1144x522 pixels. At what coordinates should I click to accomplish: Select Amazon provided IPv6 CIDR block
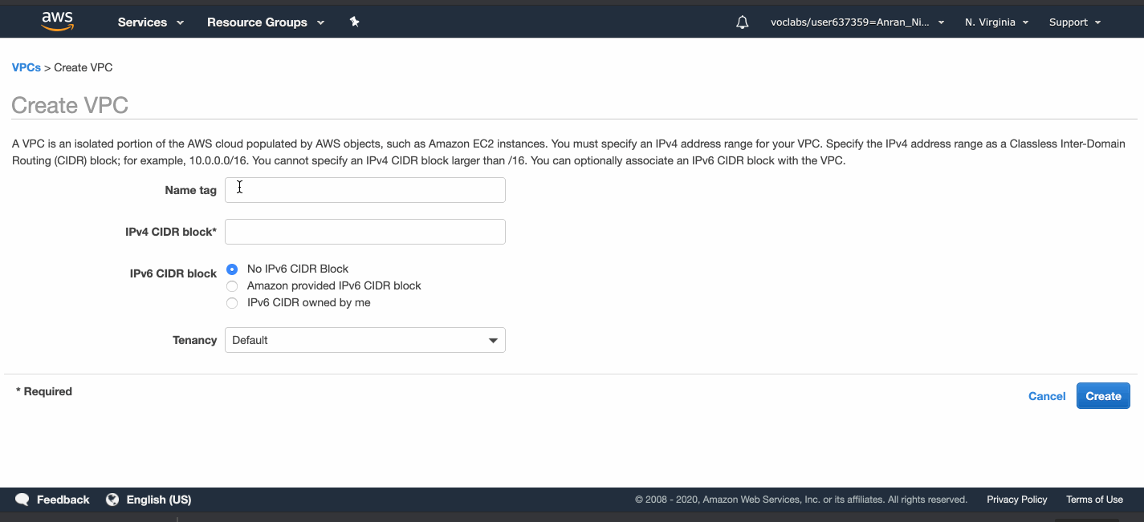pos(232,286)
